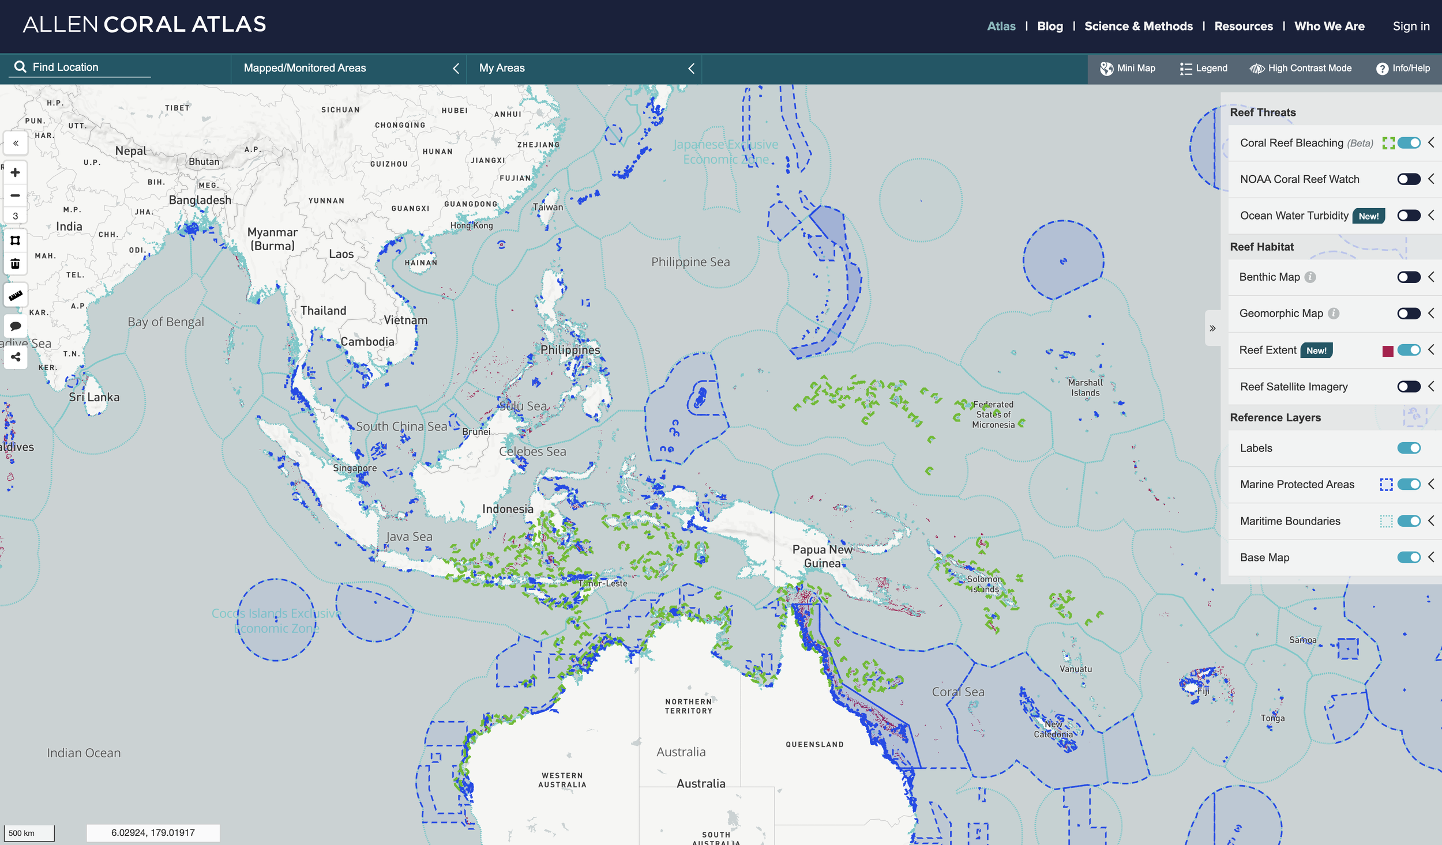
Task: Zoom in on the map
Action: [16, 172]
